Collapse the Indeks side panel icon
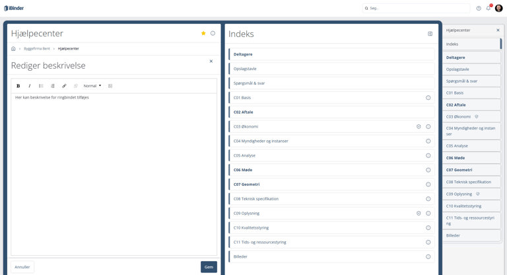This screenshot has width=507, height=275. coord(430,34)
